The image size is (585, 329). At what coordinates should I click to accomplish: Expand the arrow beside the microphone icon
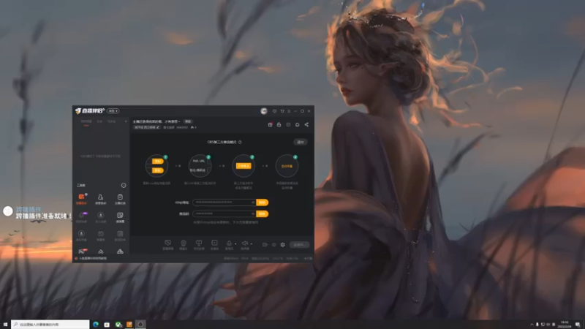click(x=235, y=243)
